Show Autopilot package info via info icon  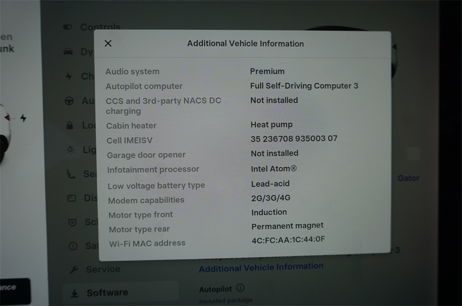[x=240, y=288]
